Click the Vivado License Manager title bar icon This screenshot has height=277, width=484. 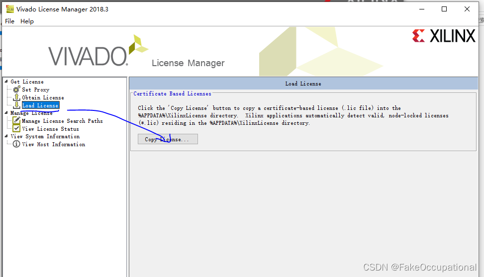(x=10, y=9)
